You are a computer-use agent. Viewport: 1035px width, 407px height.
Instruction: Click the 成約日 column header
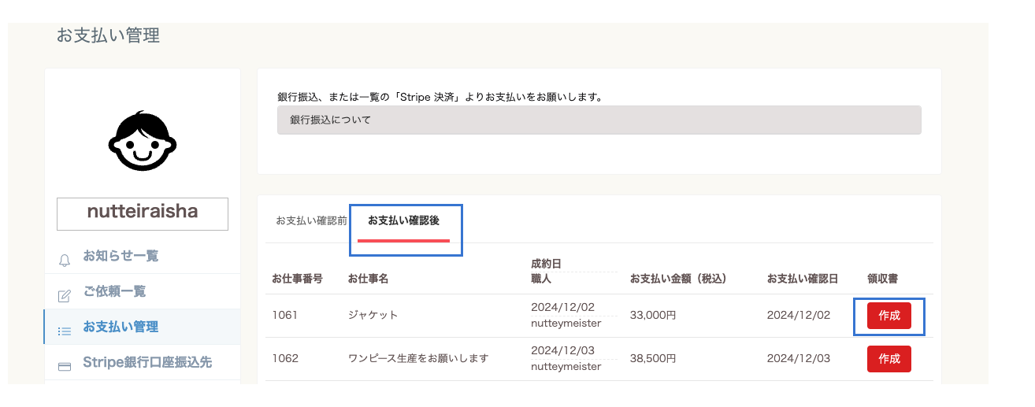coord(546,264)
